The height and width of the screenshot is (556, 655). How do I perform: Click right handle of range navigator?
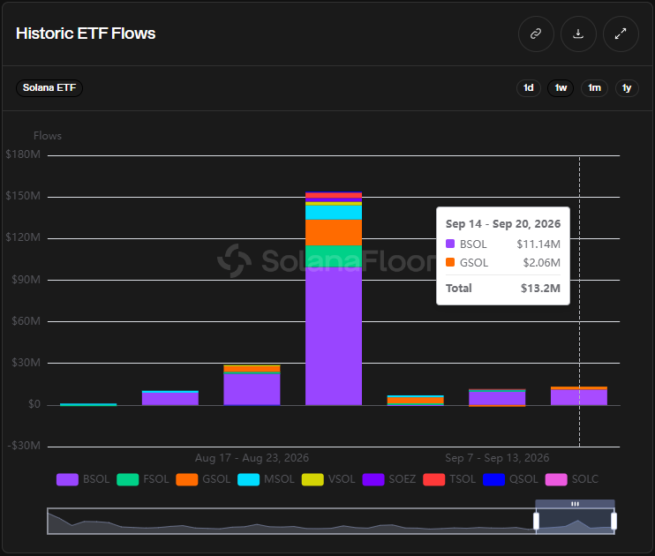614,521
